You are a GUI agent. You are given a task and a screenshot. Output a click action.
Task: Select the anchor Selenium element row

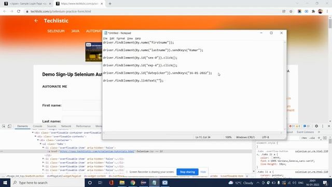point(126,151)
